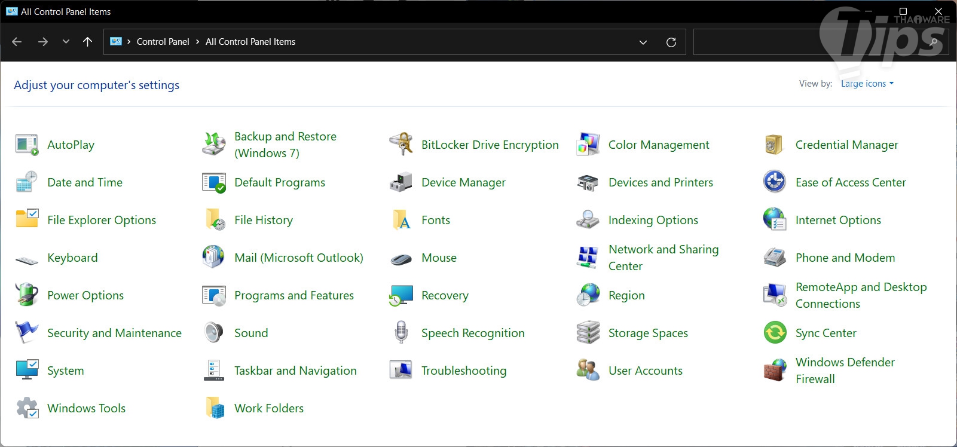
Task: Open the Storage Spaces drives icon
Action: pyautogui.click(x=588, y=333)
